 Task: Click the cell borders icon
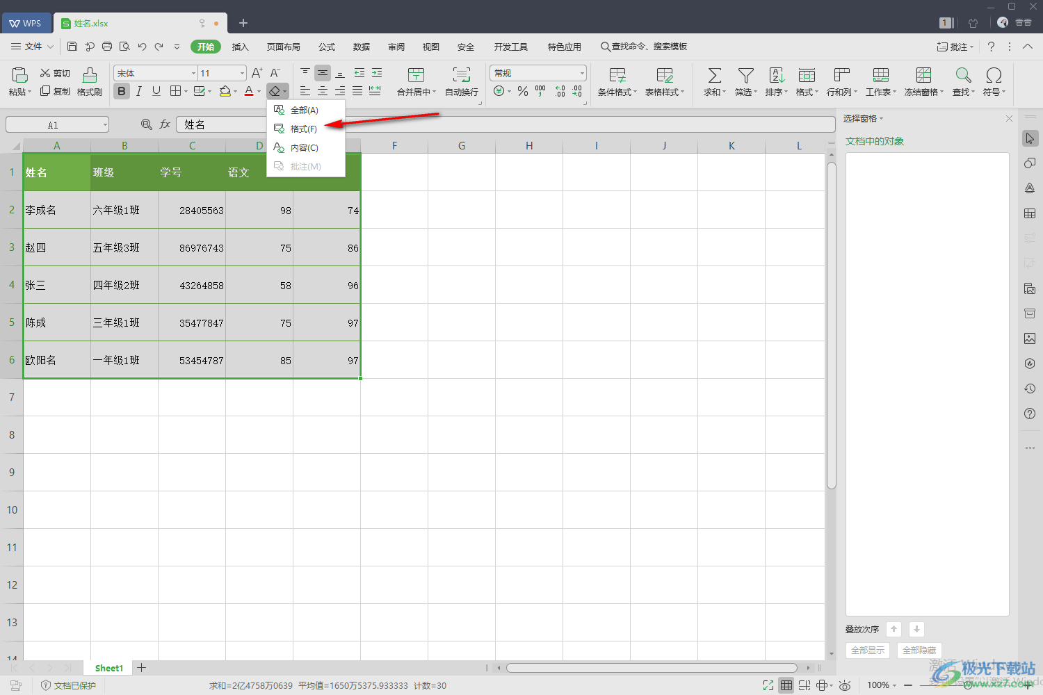[x=176, y=91]
